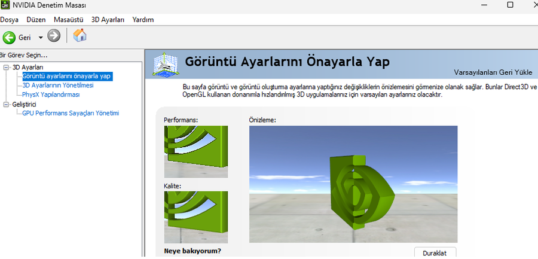Click the grey forward arrow button
The image size is (538, 259).
pyautogui.click(x=54, y=36)
